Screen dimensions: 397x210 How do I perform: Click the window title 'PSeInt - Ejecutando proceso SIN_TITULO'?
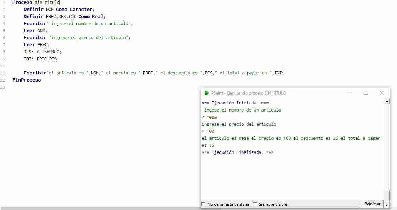(249, 93)
